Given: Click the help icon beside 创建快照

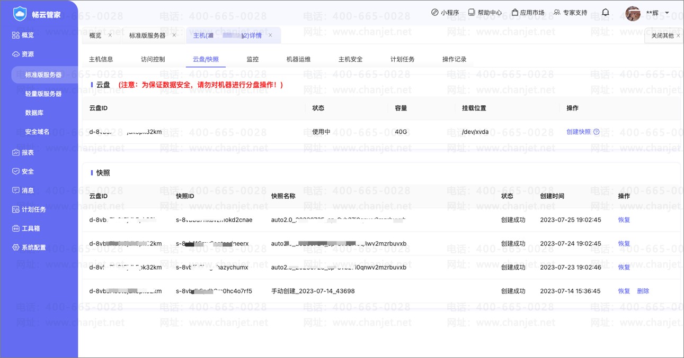Looking at the screenshot, I should [x=597, y=132].
